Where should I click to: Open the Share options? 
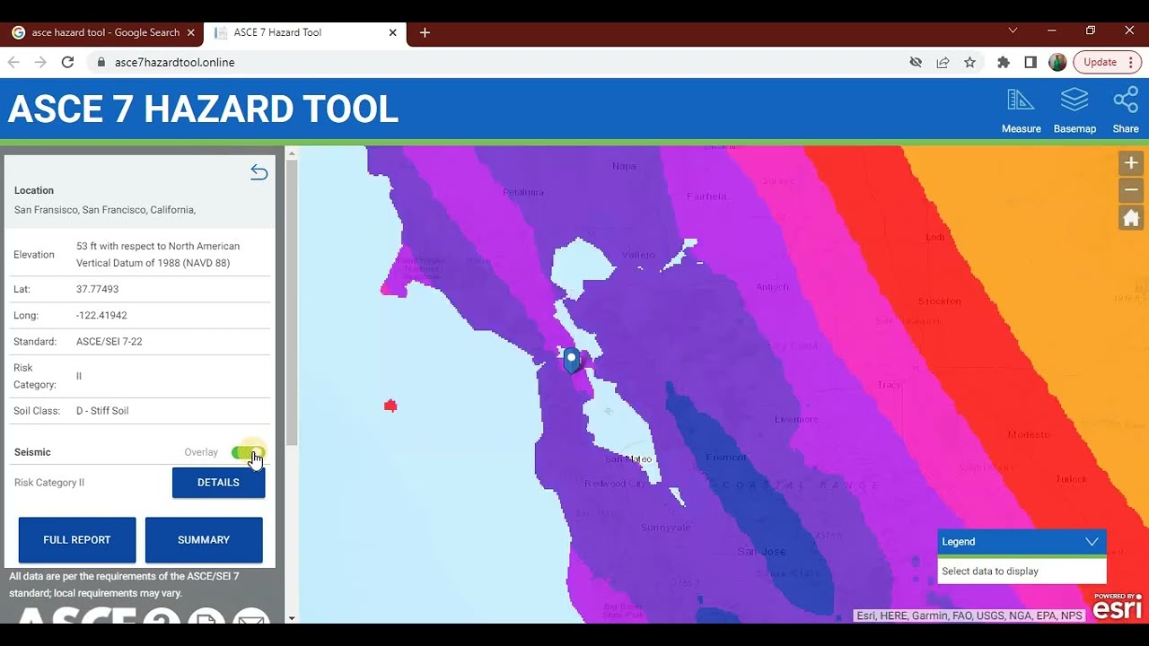(1126, 110)
